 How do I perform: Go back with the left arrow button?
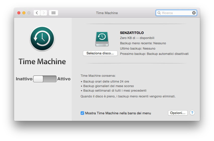37,13
